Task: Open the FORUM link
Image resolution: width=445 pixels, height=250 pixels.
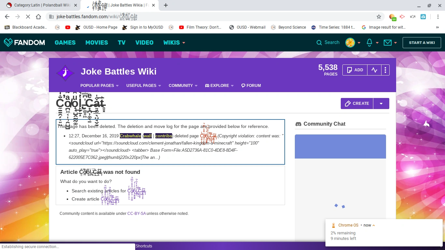Action: (251, 86)
